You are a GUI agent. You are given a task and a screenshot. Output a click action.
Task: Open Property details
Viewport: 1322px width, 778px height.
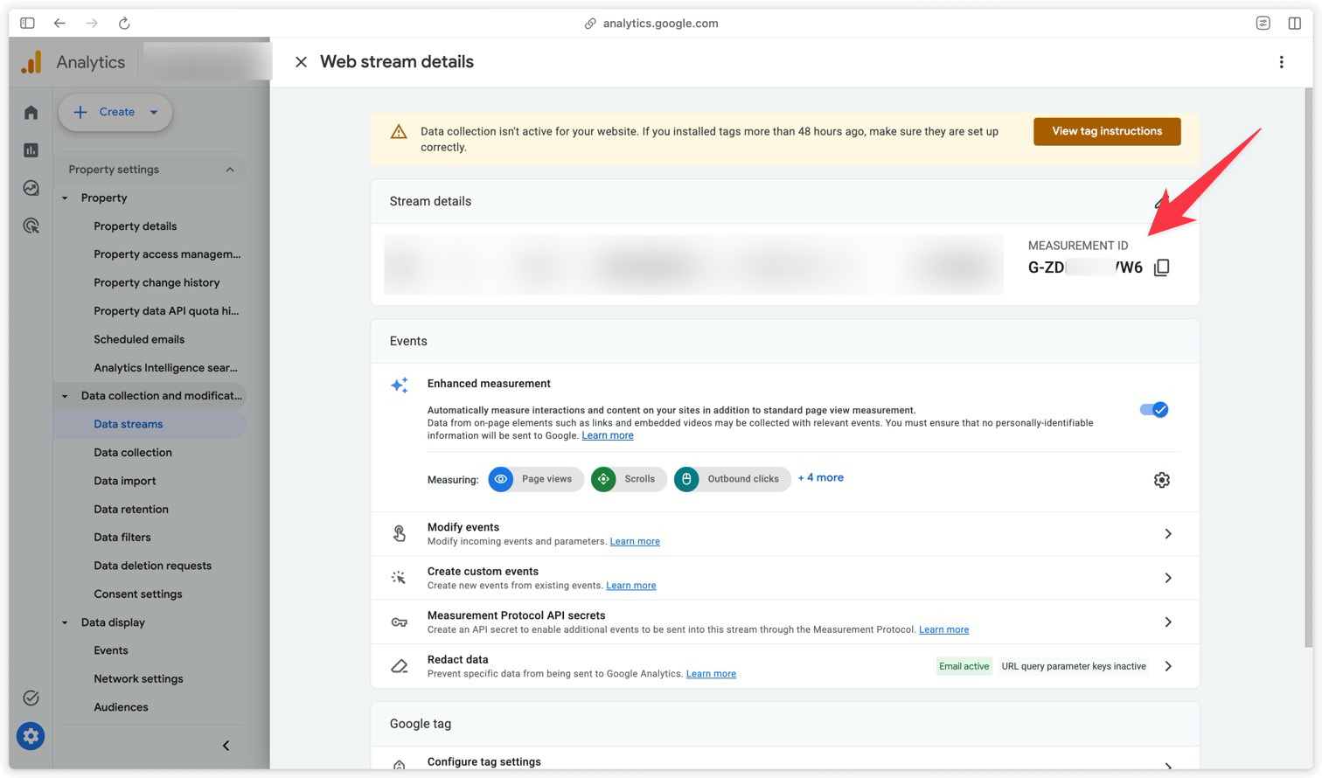tap(136, 226)
